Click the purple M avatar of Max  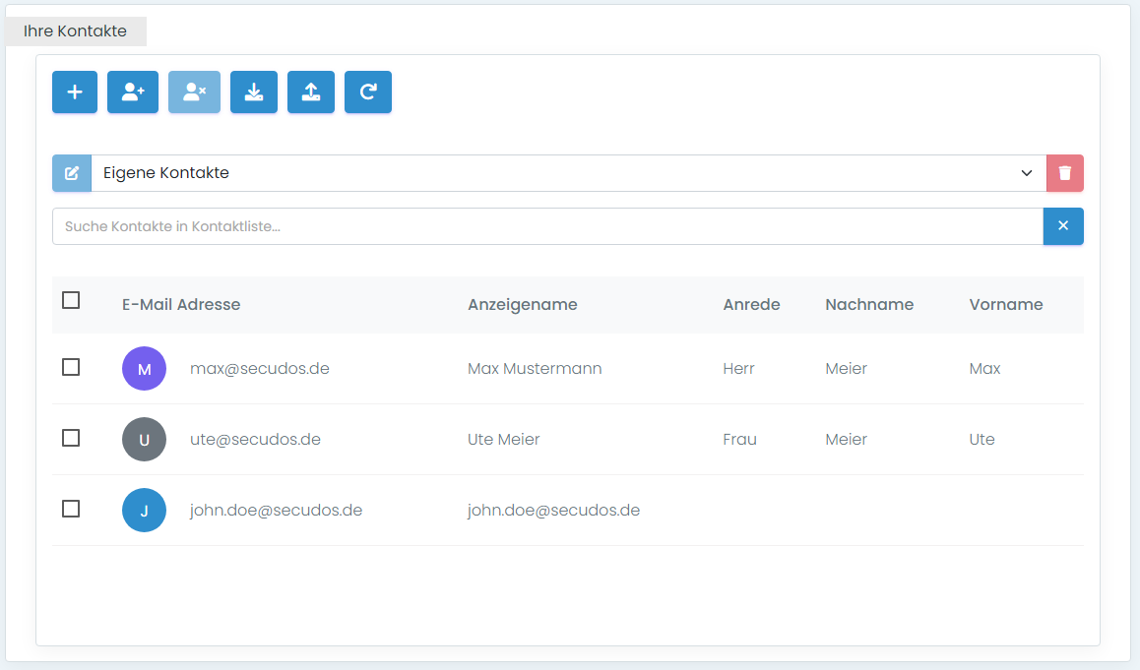(144, 367)
